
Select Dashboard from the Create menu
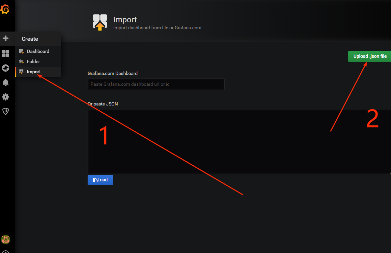click(x=38, y=51)
